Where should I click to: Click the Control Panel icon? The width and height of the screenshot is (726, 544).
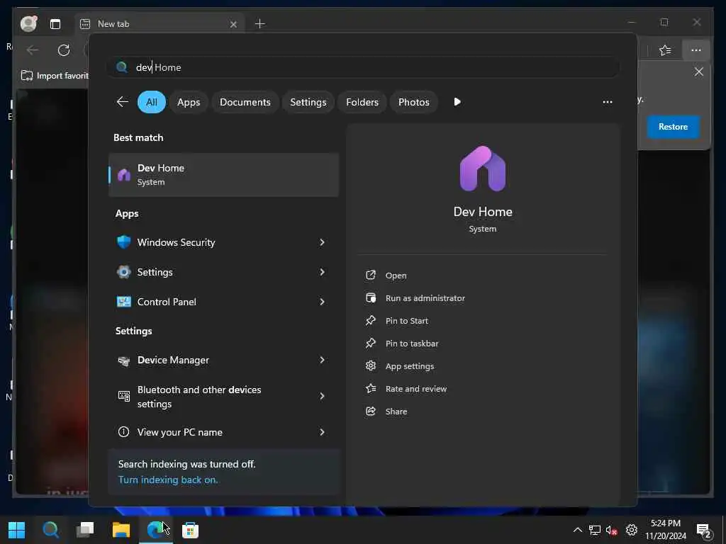coord(123,302)
